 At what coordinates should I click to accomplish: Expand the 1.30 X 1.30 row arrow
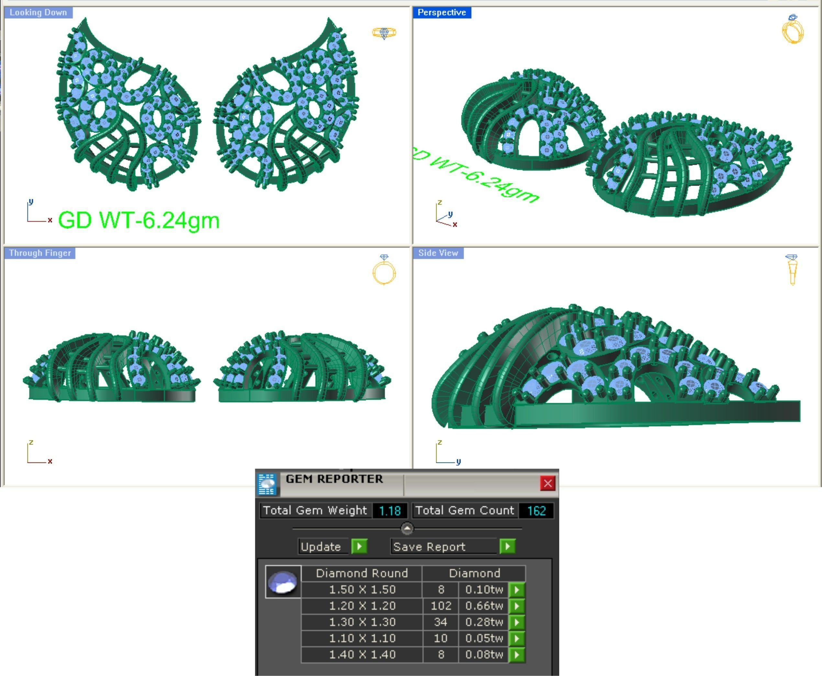coord(517,622)
